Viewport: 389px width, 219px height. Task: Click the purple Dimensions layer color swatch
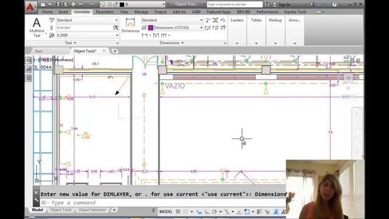tap(151, 27)
